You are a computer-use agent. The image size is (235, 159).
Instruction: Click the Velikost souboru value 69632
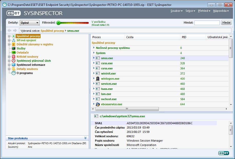tap(131, 136)
